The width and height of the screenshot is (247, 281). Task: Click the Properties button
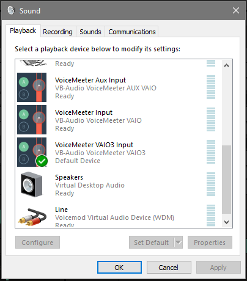point(210,243)
